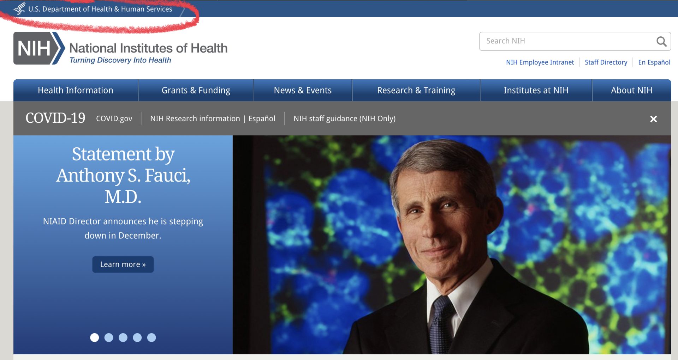This screenshot has height=360, width=678.
Task: Select the second carousel slide dot
Action: pyautogui.click(x=109, y=337)
